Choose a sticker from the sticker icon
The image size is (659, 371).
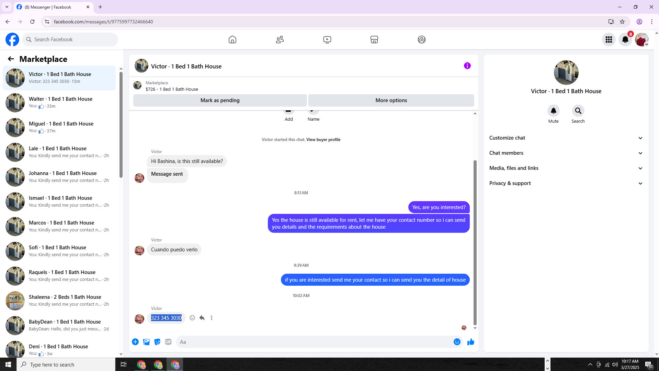coord(157,342)
